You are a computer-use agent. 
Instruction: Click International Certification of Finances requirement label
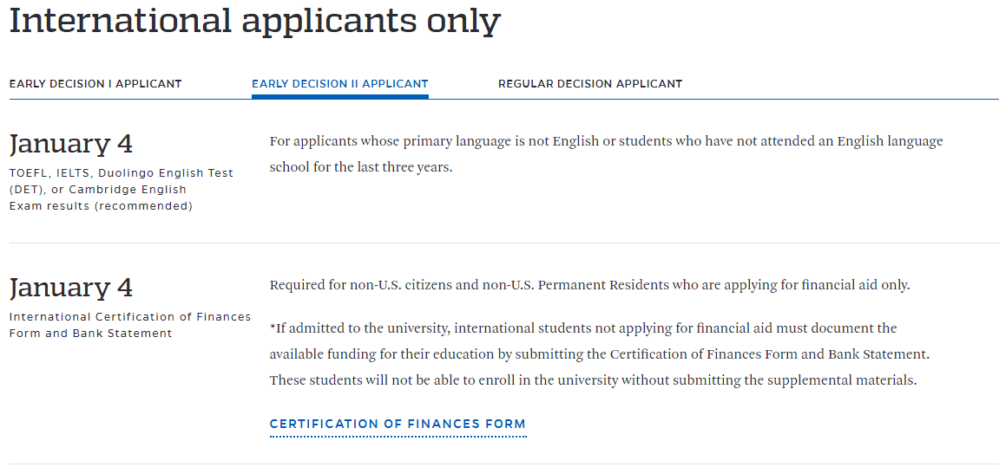(x=130, y=317)
